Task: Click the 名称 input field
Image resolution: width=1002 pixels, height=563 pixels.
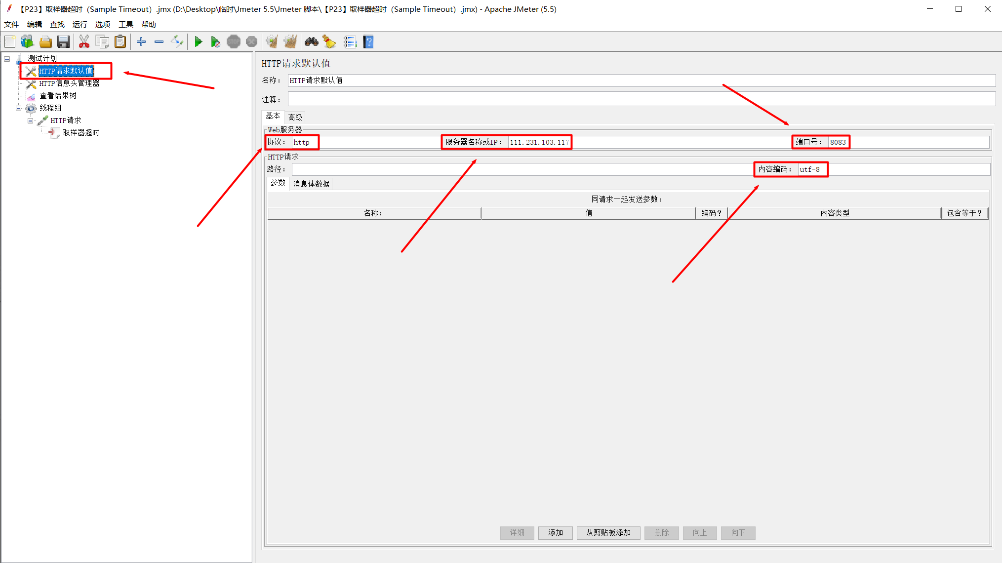Action: [641, 80]
